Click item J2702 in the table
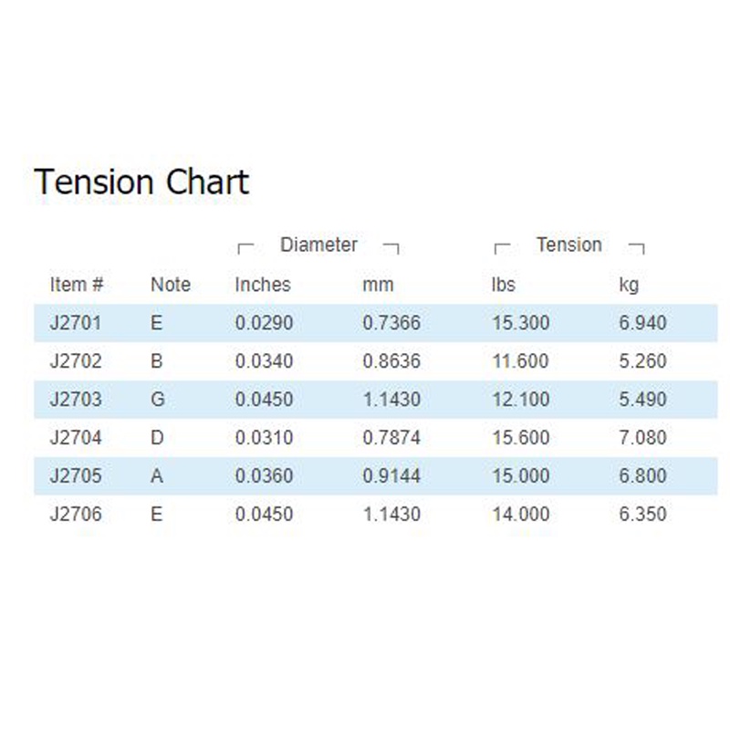730x730 pixels. point(76,361)
